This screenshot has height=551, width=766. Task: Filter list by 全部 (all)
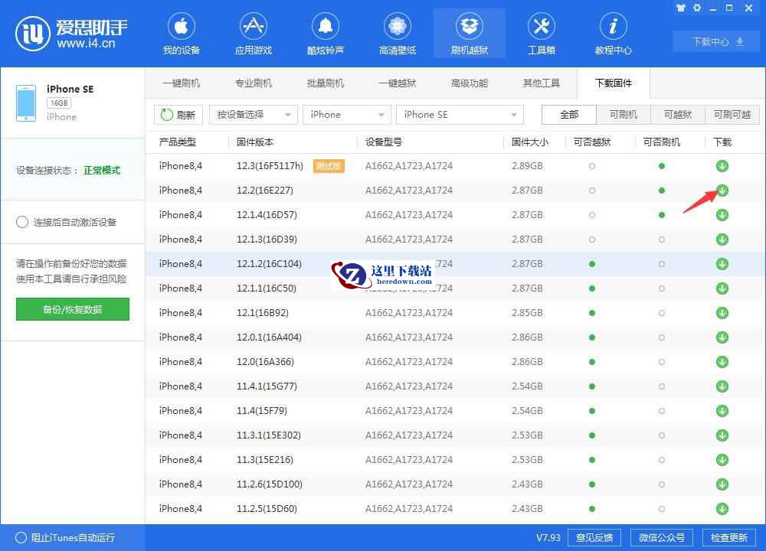pos(569,115)
